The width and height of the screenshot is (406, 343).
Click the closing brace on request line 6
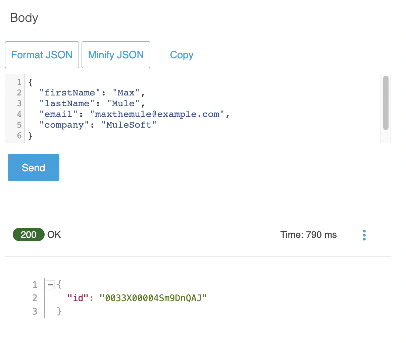pos(30,136)
